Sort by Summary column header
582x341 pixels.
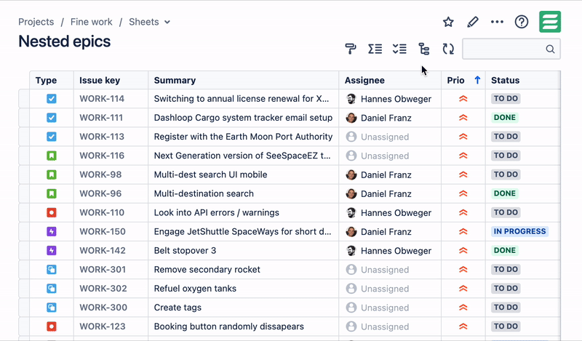point(175,80)
